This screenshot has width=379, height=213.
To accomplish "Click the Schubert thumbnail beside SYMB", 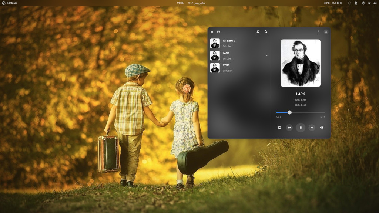I will tap(215, 68).
